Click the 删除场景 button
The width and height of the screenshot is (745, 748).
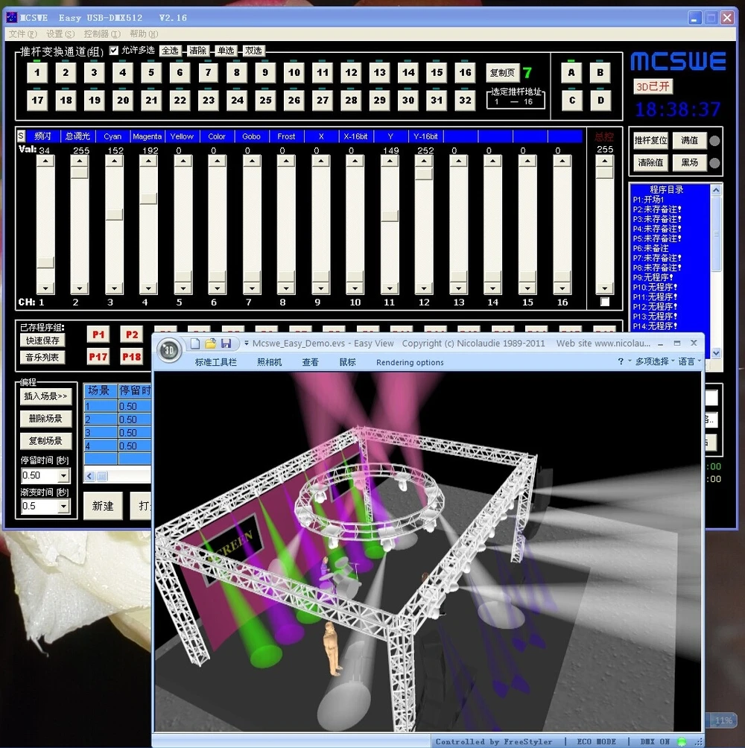tap(45, 419)
